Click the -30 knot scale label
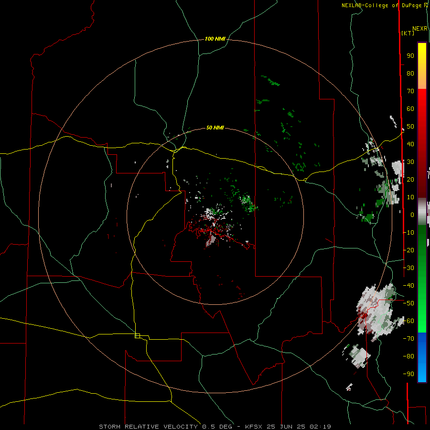The image size is (430, 430). pos(408,268)
